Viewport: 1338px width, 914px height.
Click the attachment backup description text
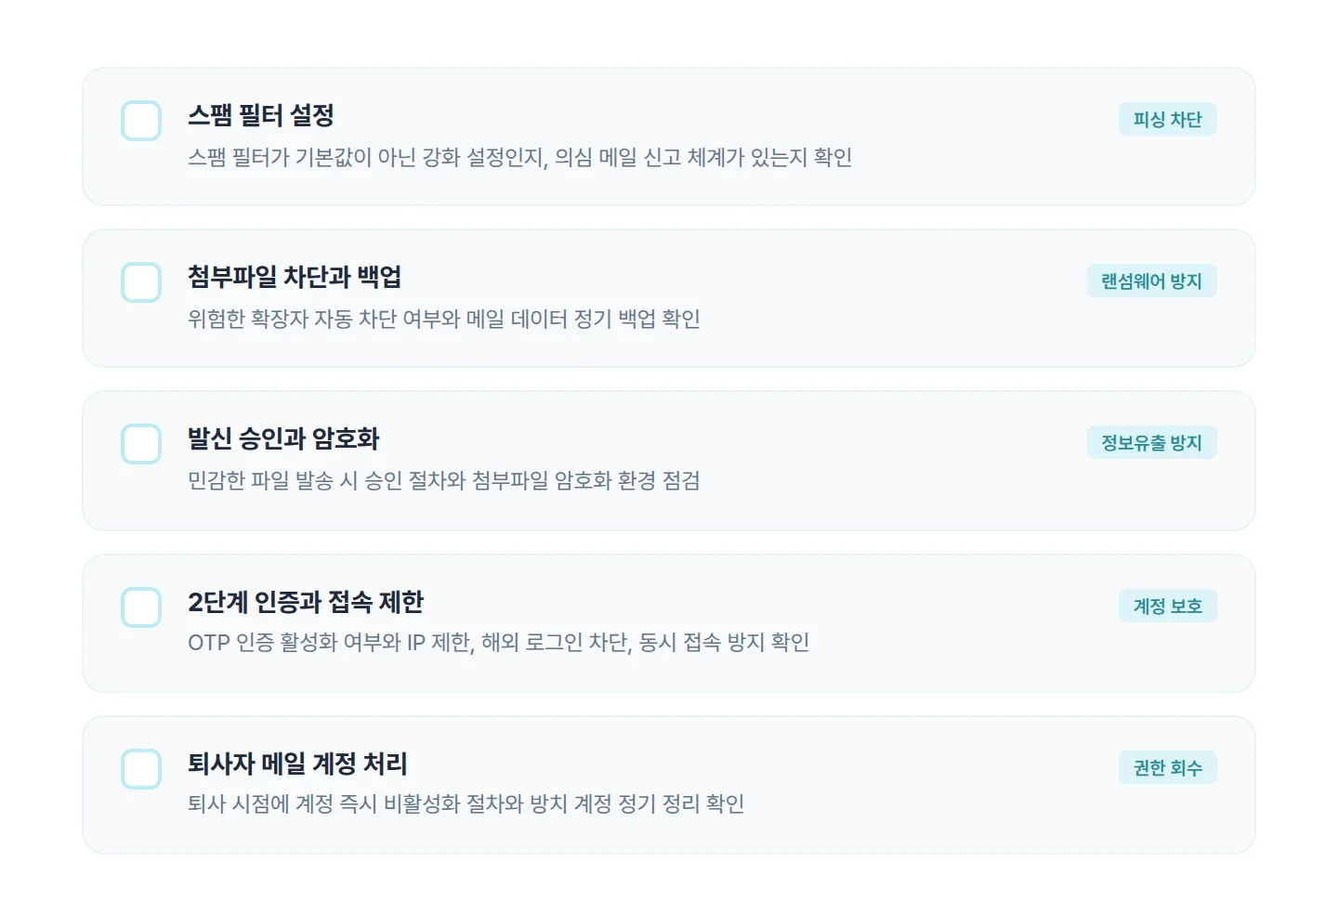tap(444, 319)
